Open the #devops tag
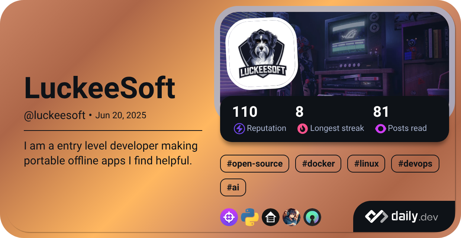461x238 pixels. [x=415, y=164]
